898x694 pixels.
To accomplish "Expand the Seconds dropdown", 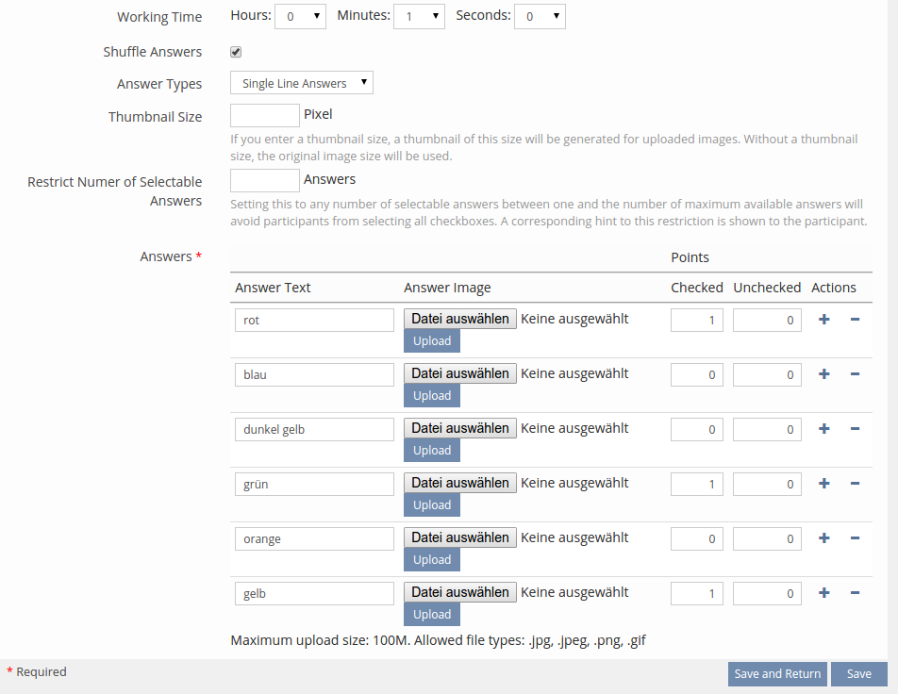I will tap(540, 16).
